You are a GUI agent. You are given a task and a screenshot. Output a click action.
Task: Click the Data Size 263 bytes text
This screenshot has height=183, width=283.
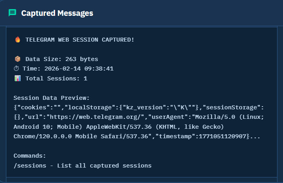pyautogui.click(x=62, y=59)
